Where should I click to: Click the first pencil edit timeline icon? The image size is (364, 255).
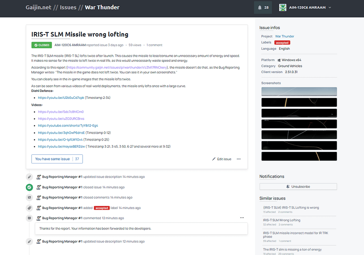(29, 177)
